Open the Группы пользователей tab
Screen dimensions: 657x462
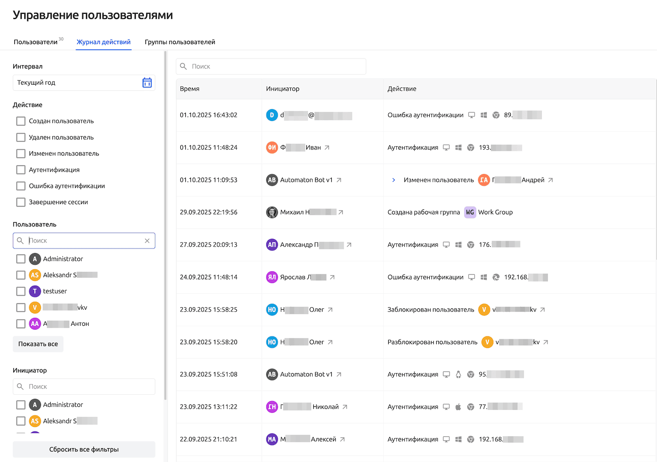point(180,42)
